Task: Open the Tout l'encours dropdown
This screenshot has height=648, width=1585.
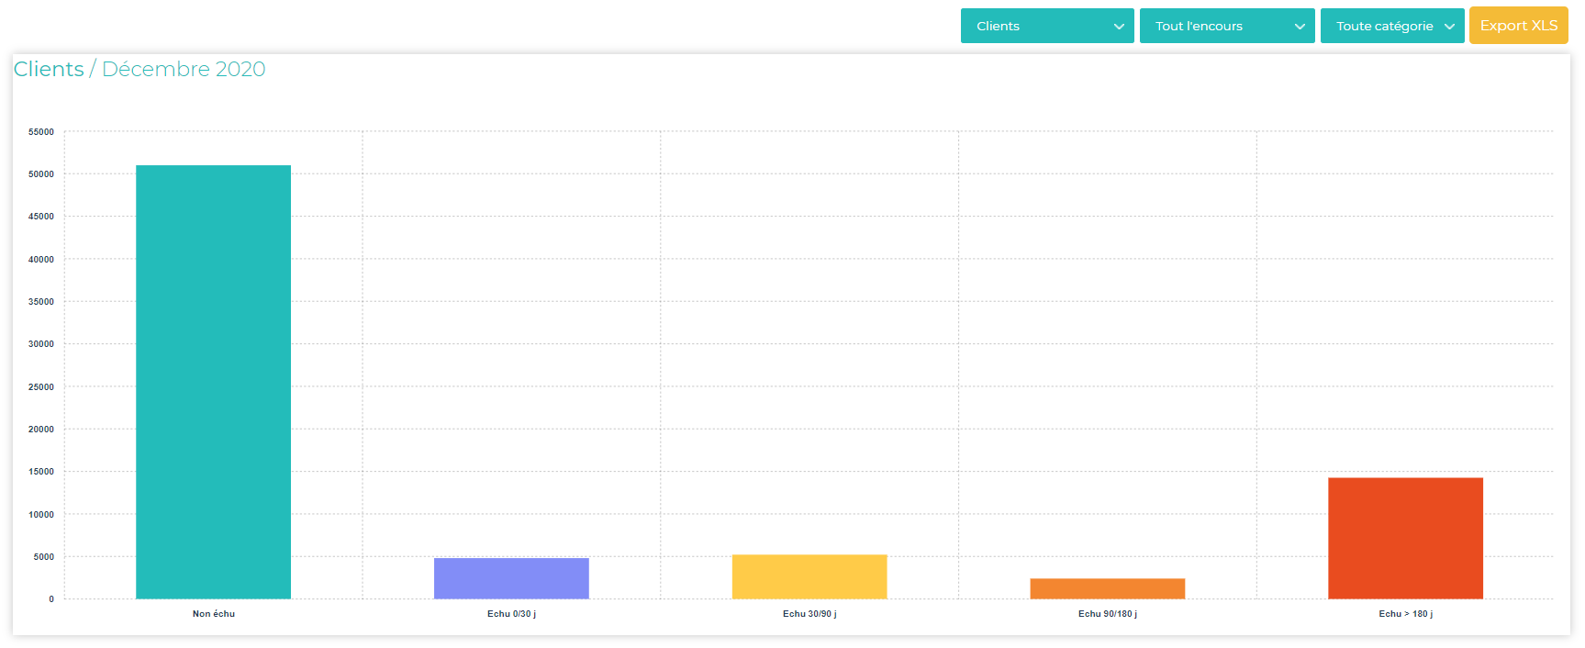Action: pyautogui.click(x=1227, y=26)
